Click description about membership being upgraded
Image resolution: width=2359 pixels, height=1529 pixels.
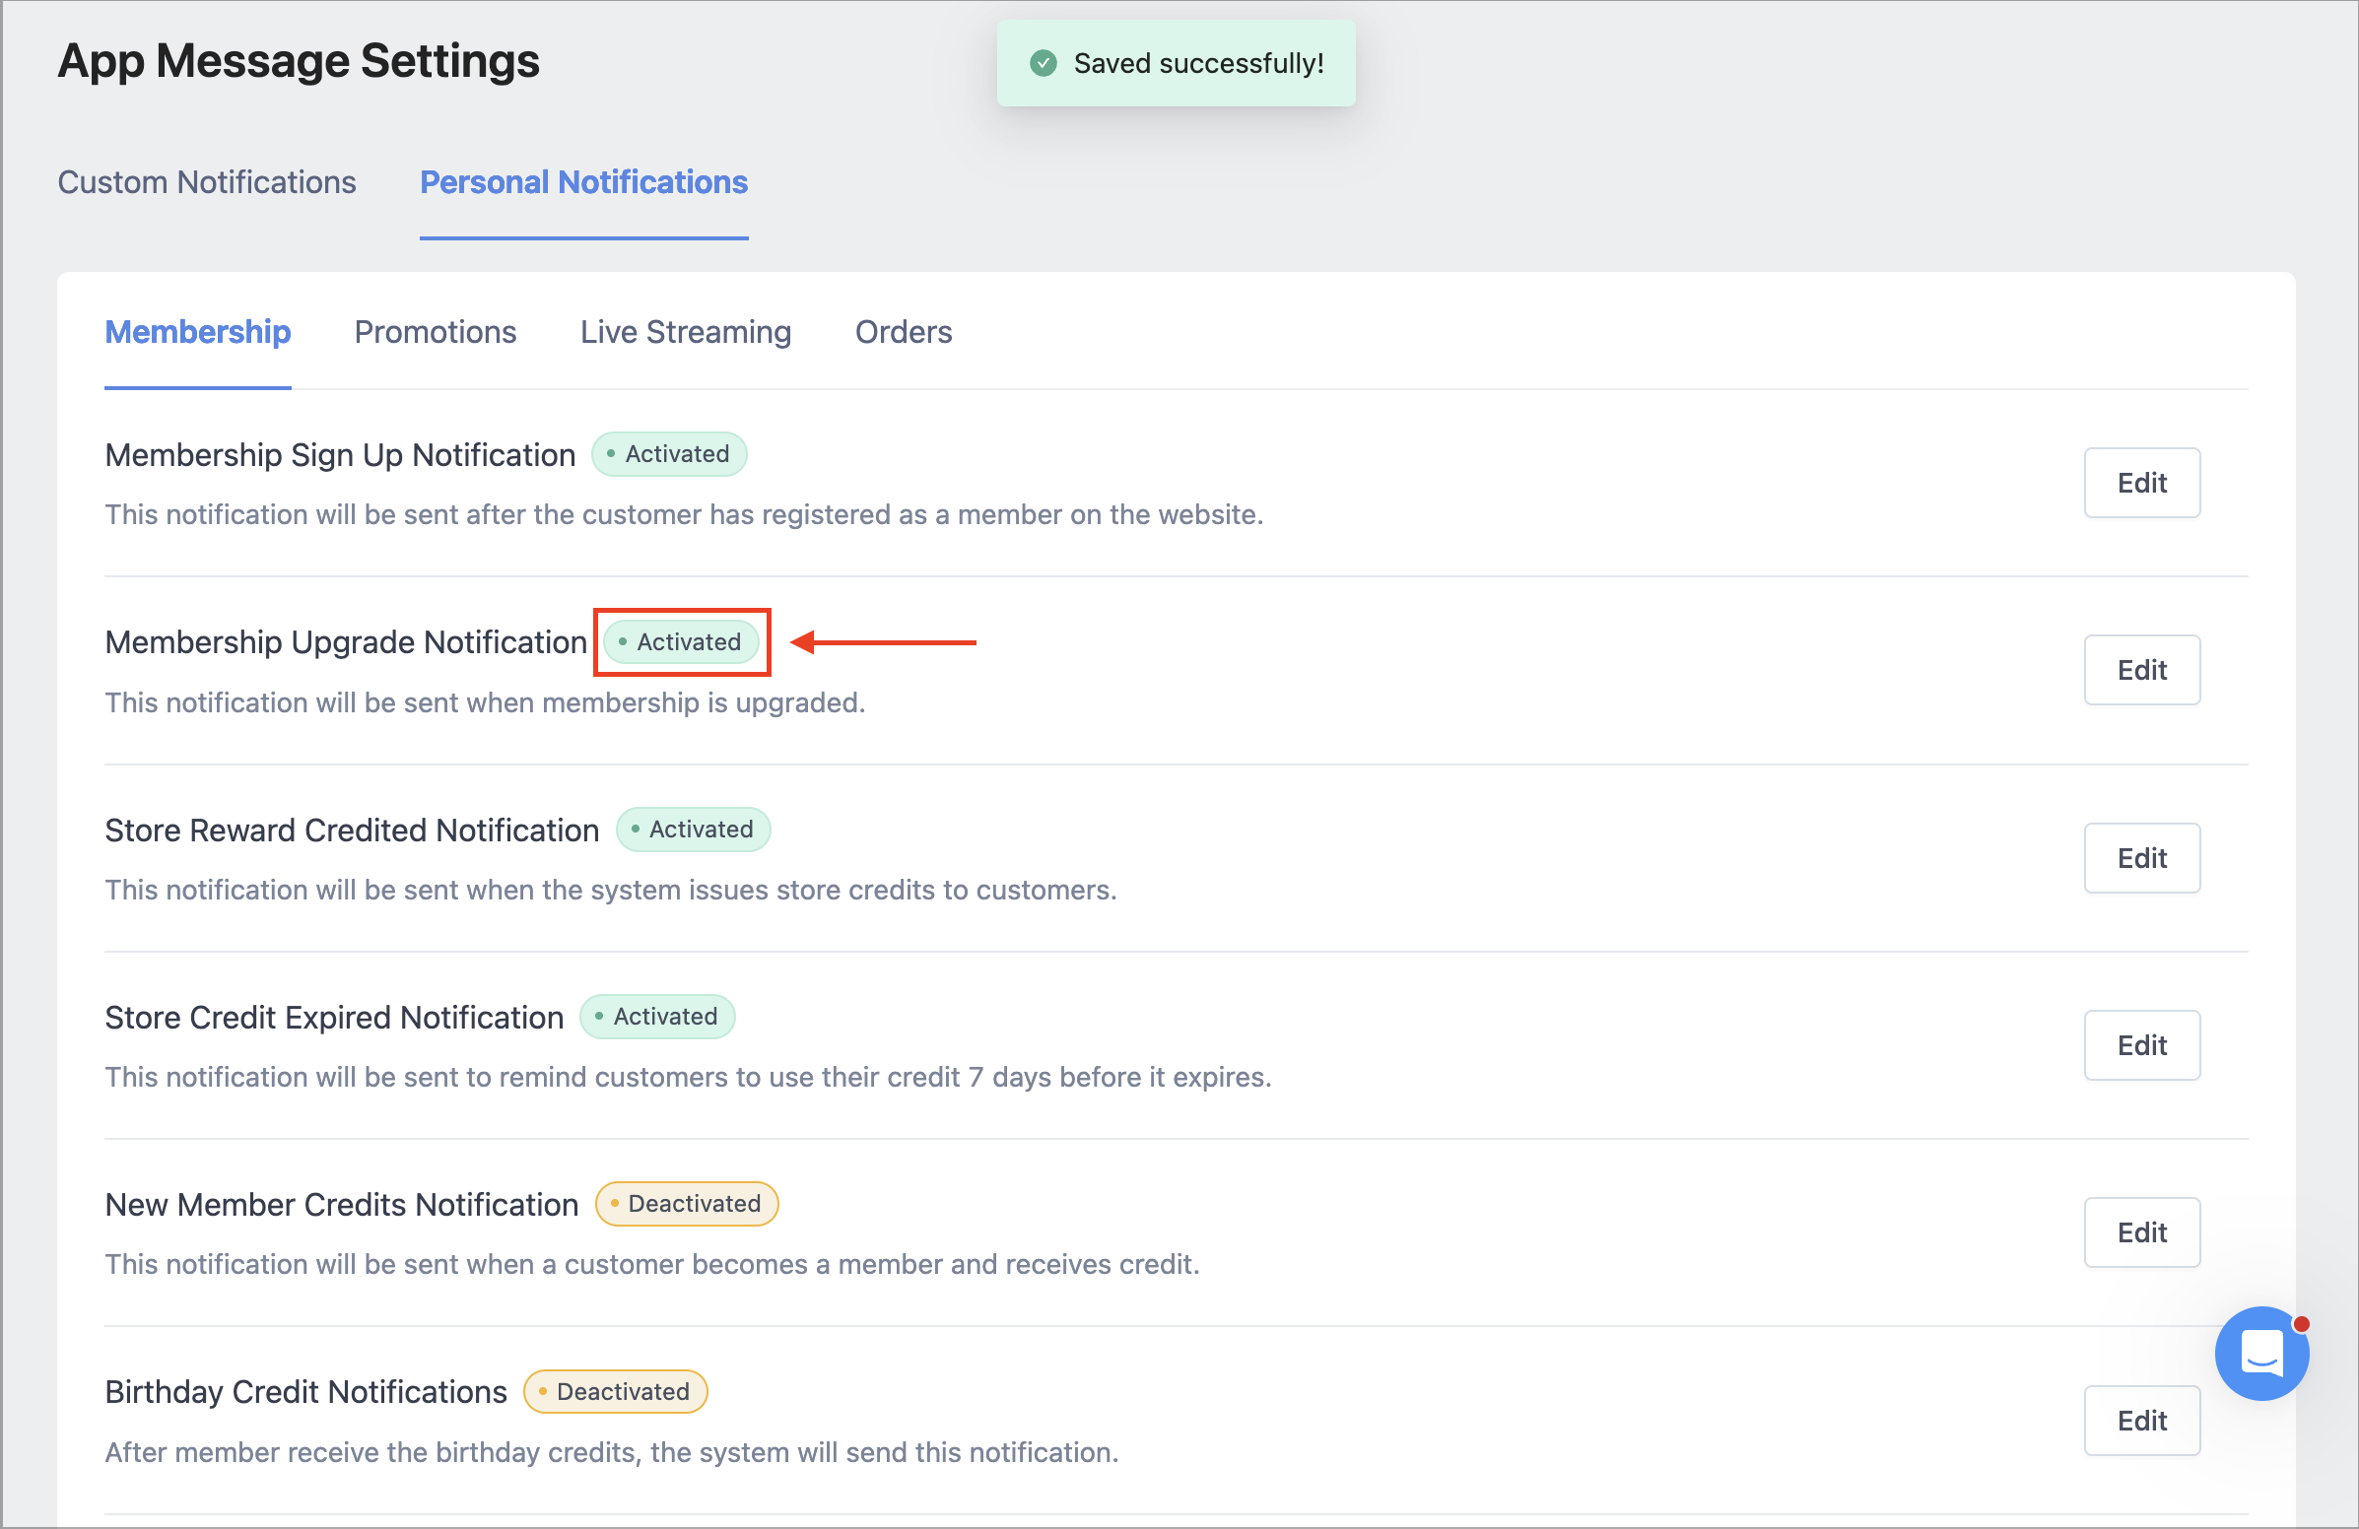[485, 702]
